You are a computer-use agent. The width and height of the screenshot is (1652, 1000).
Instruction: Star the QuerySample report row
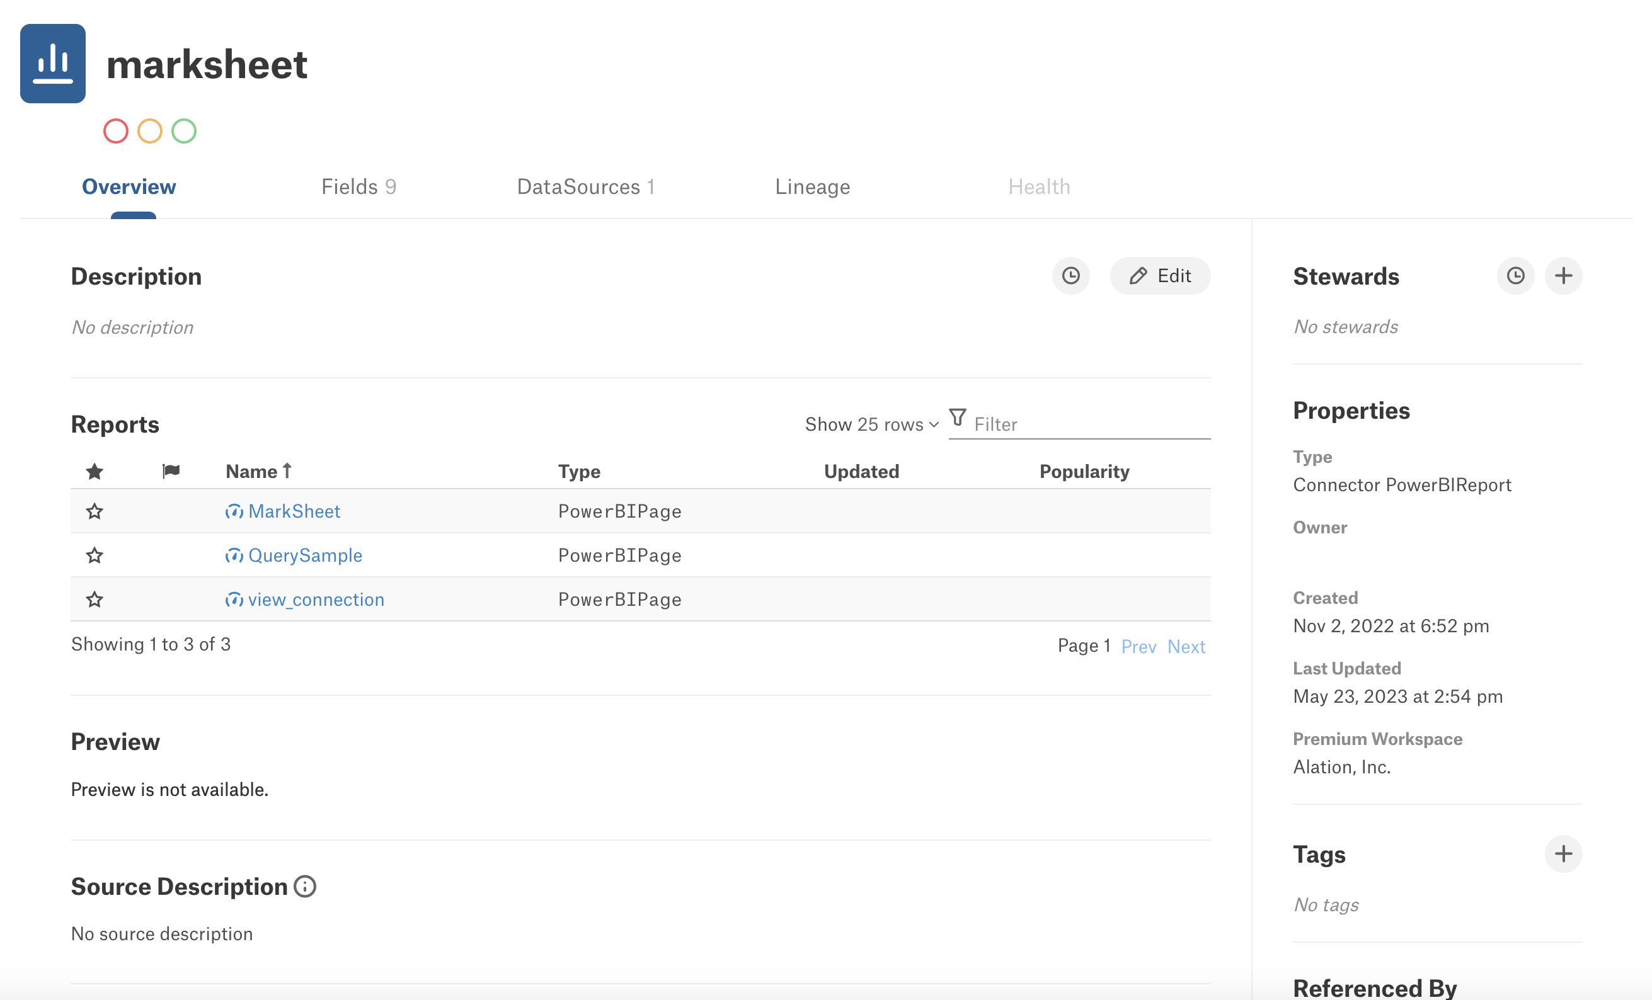click(x=95, y=555)
